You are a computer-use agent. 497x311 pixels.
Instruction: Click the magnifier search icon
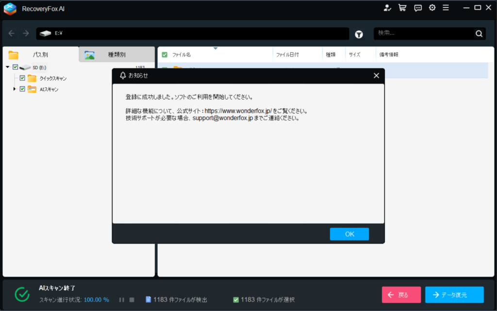coord(479,33)
